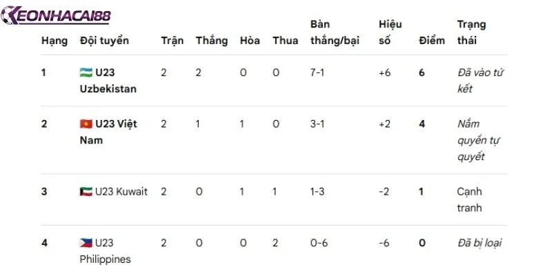The width and height of the screenshot is (552, 276).
Task: Click the Hiệu số column header
Action: [x=390, y=32]
